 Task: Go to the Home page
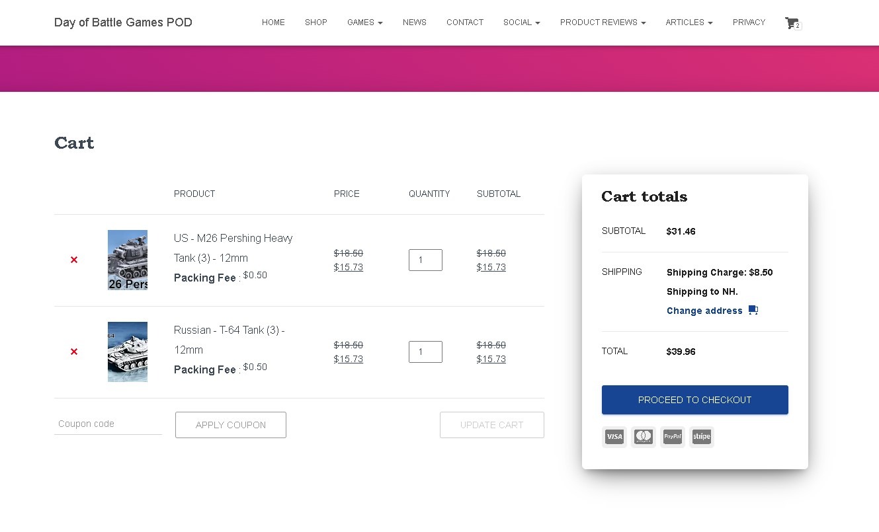[x=273, y=22]
